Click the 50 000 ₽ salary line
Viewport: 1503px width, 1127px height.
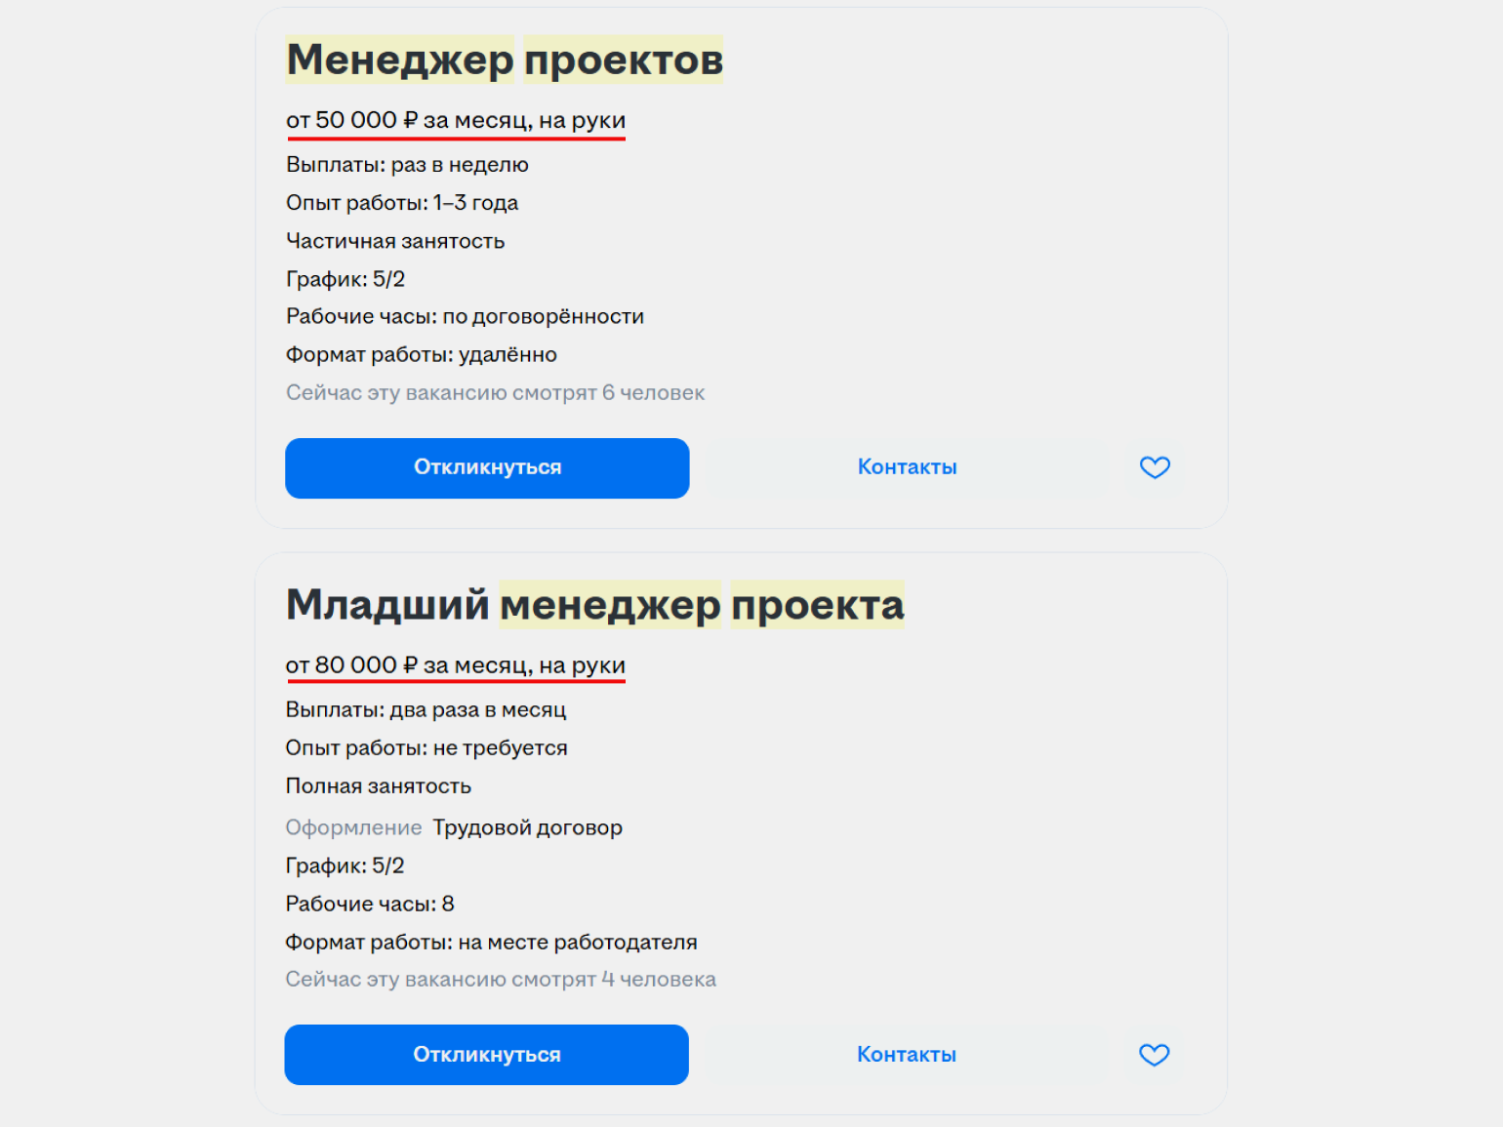[455, 121]
